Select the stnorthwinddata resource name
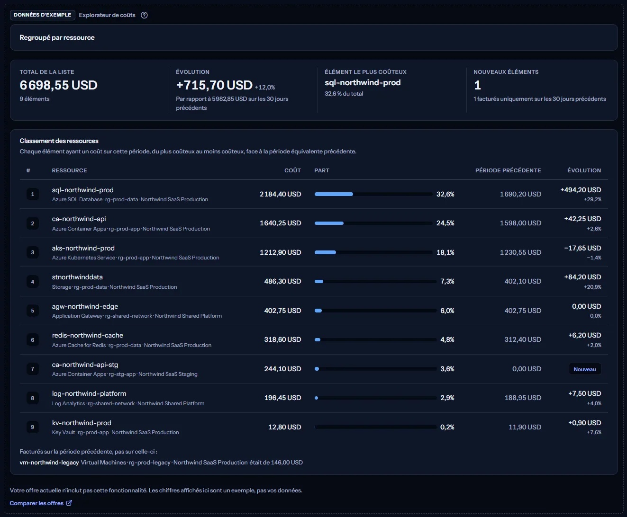The height and width of the screenshot is (517, 627). coord(77,277)
